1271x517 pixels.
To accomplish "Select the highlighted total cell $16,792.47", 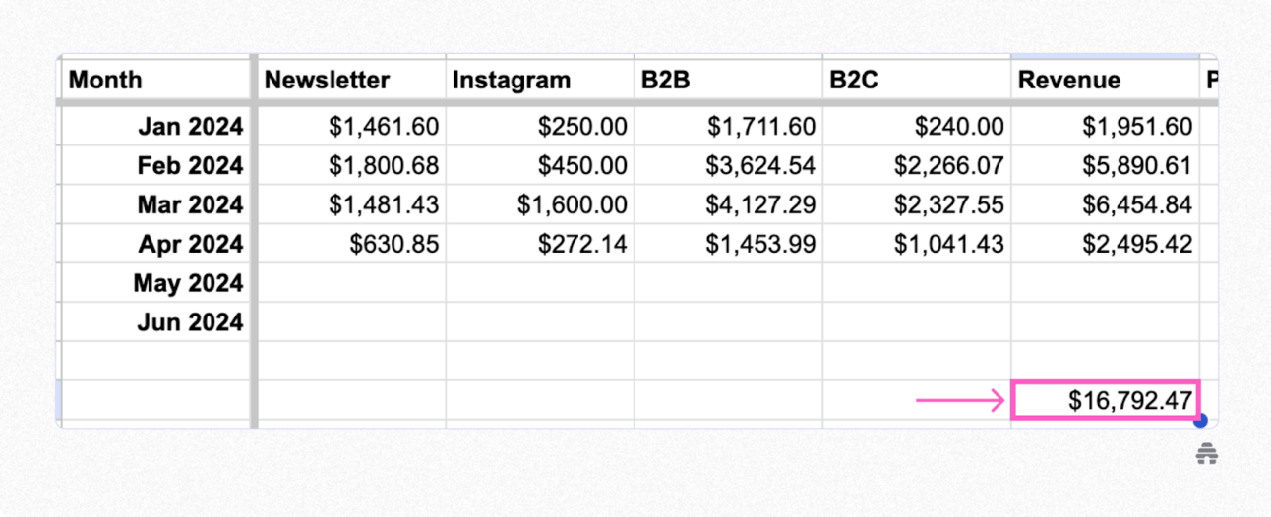I will [x=1106, y=401].
